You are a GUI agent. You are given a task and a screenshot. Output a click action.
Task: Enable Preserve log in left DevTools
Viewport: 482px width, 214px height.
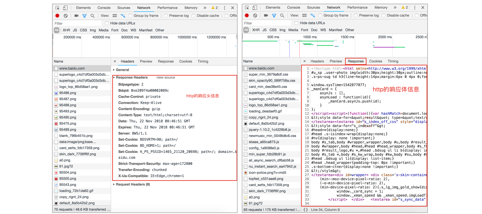pos(166,16)
